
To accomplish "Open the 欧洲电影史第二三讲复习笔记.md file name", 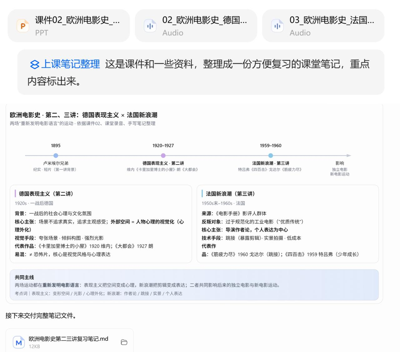I will (68, 339).
